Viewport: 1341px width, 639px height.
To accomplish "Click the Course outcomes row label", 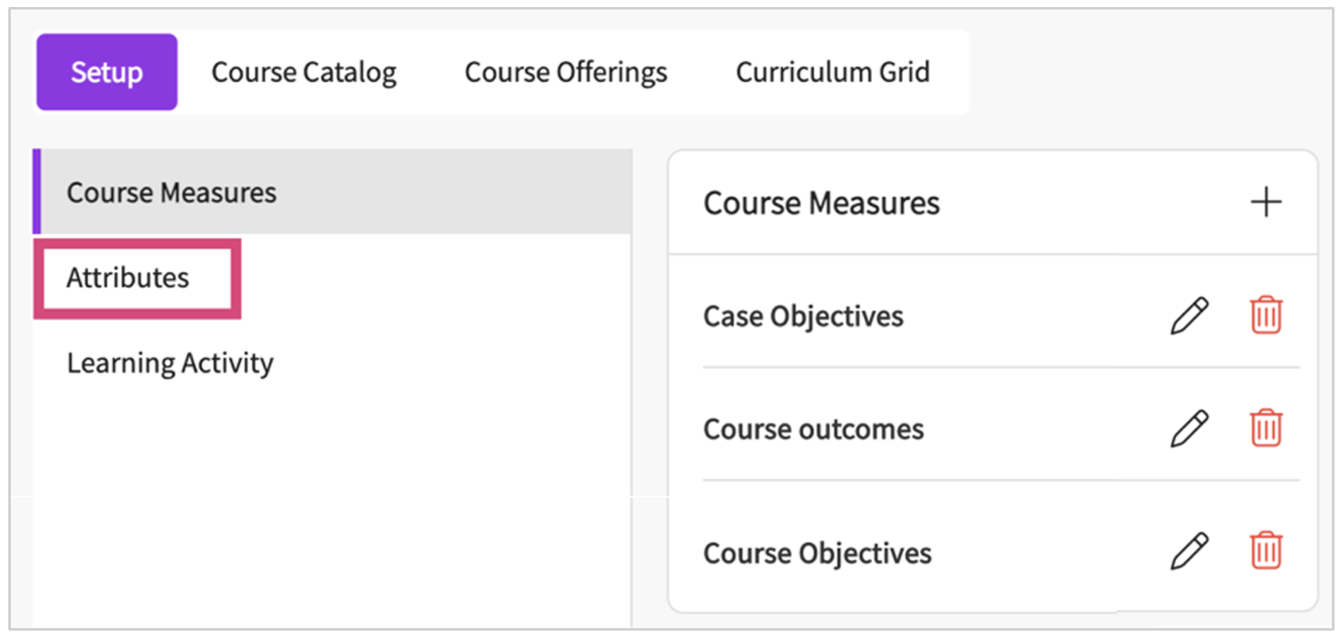I will (x=813, y=429).
